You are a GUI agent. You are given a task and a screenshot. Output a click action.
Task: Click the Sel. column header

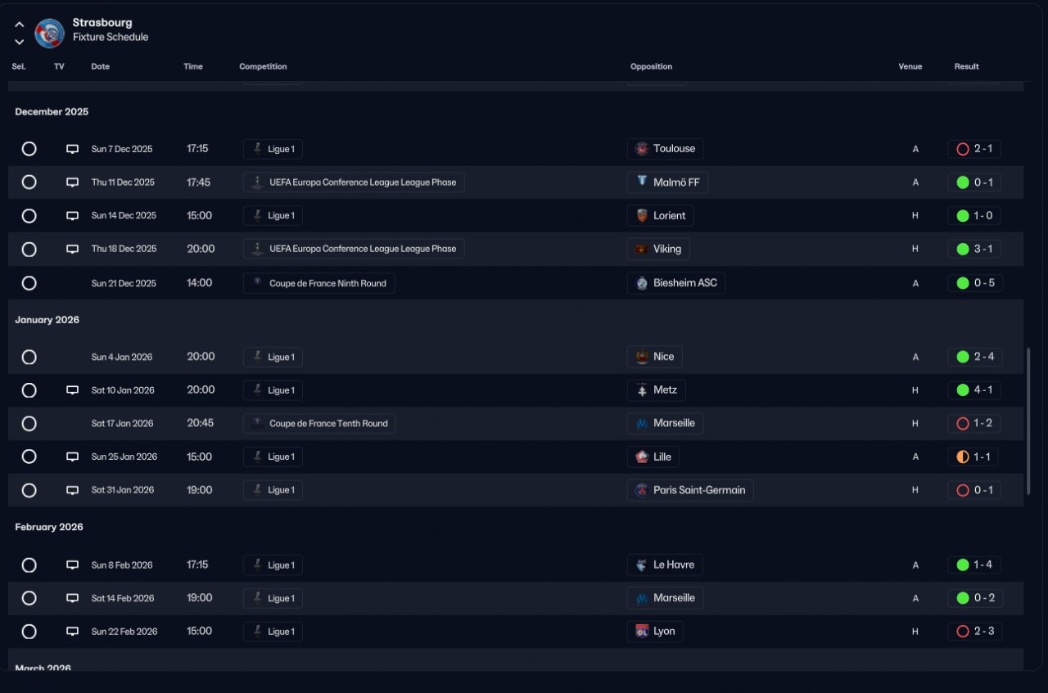[19, 67]
